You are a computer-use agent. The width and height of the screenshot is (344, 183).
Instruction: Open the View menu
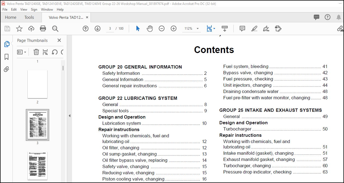tap(24, 9)
